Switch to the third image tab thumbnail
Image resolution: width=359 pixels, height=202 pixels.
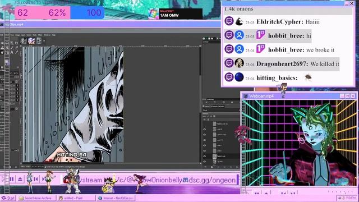(x=39, y=41)
